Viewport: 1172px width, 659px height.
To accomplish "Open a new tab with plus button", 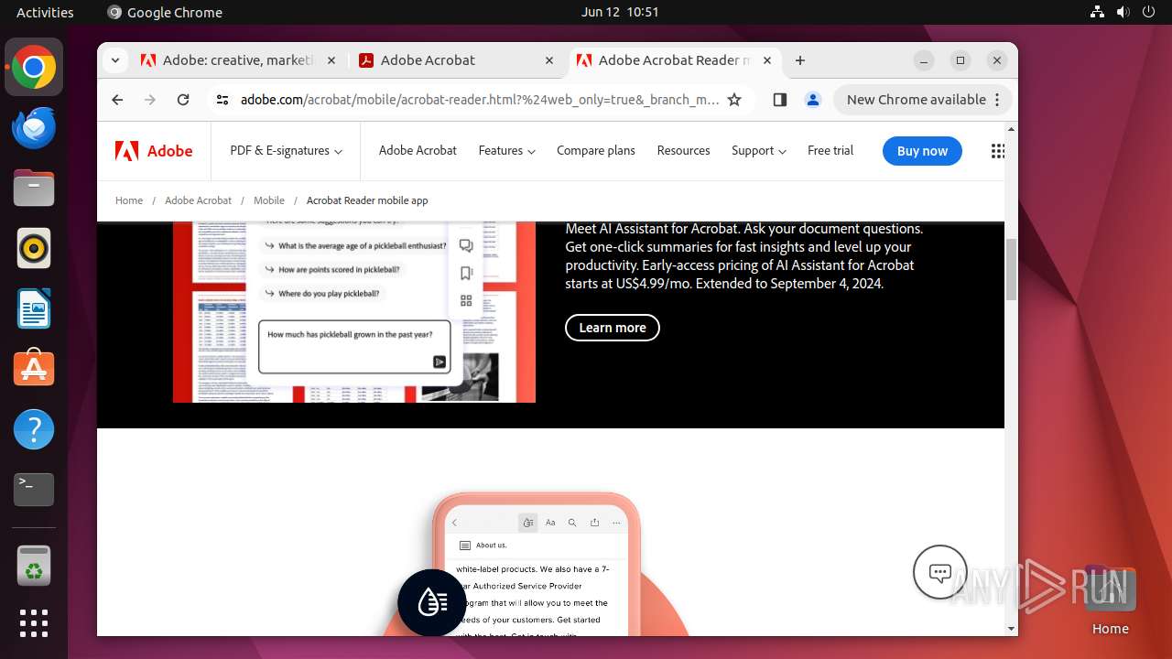I will (x=800, y=60).
